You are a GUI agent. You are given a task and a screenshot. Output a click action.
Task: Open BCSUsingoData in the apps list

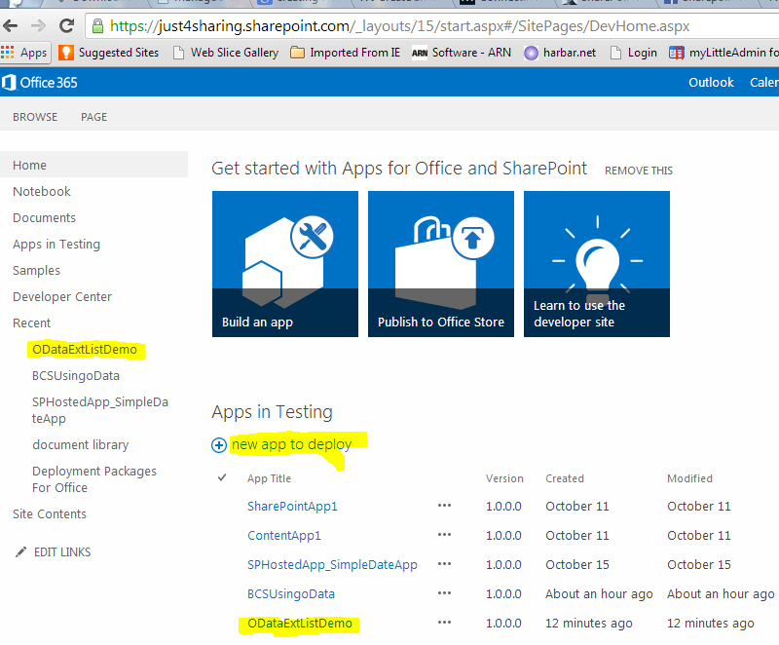point(291,593)
